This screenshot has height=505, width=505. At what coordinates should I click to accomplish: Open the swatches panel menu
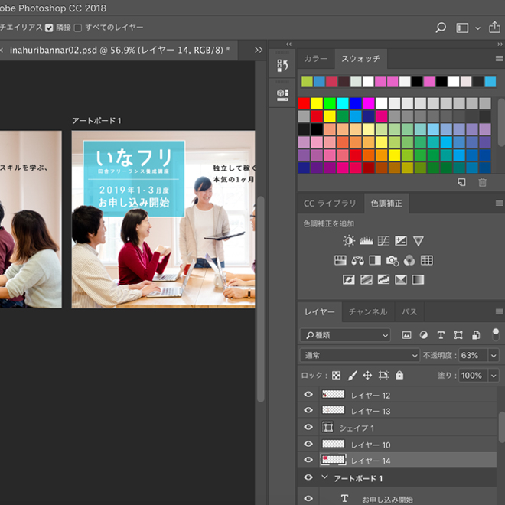(x=499, y=59)
